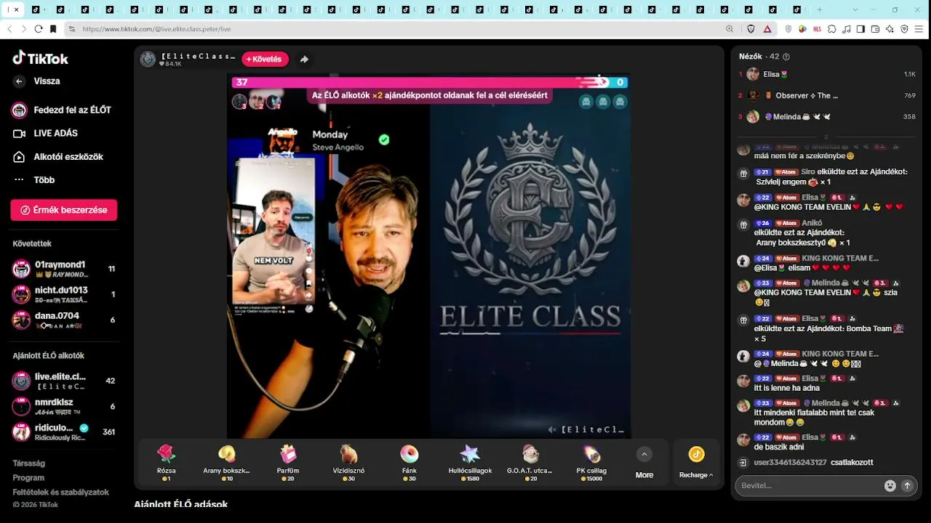The image size is (931, 523).
Task: Toggle the browser sidebar panel
Action: click(x=861, y=29)
